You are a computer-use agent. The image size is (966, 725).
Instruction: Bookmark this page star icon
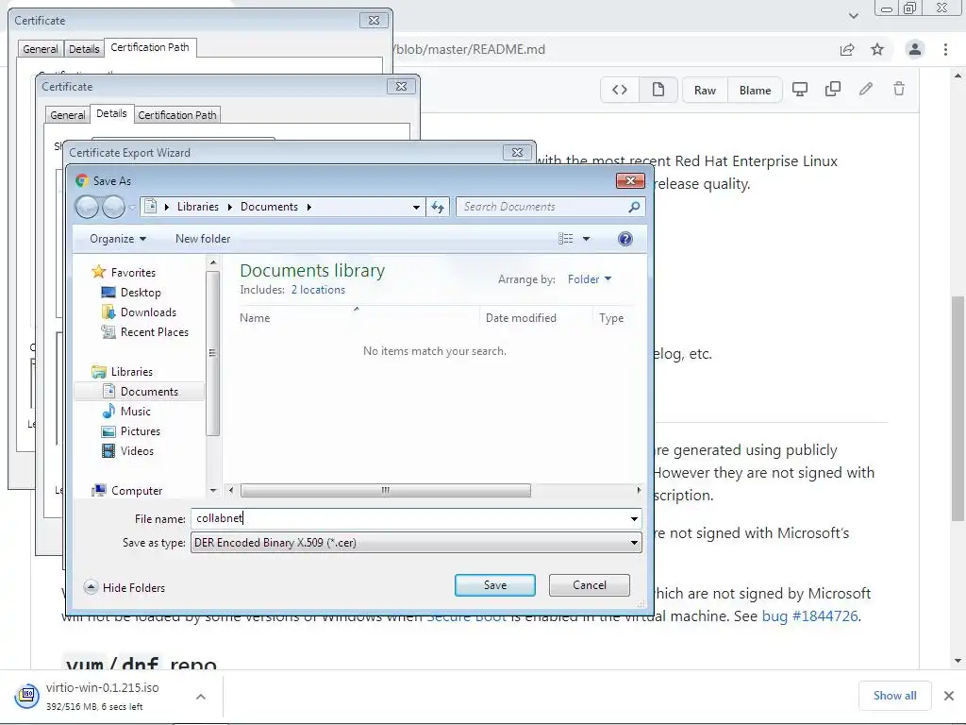click(x=877, y=49)
